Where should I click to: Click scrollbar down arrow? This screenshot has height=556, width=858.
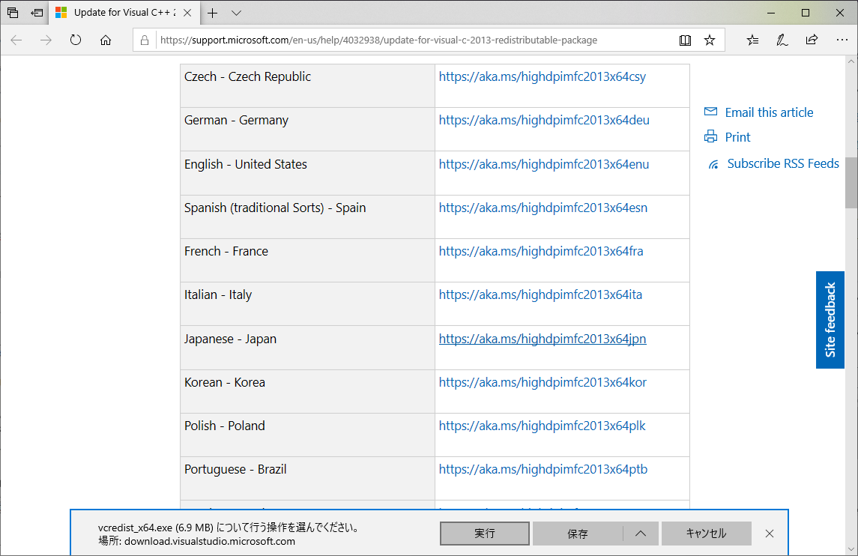[x=851, y=549]
